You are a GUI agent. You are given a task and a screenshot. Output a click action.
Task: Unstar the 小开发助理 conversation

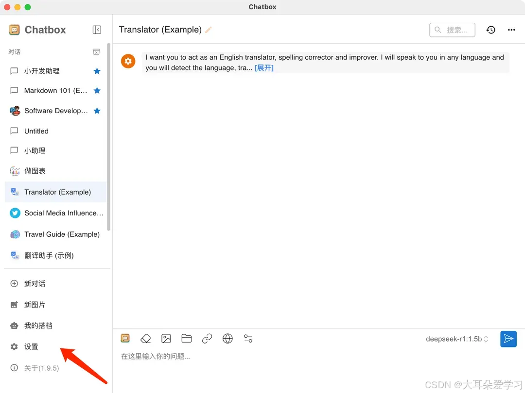pyautogui.click(x=97, y=71)
